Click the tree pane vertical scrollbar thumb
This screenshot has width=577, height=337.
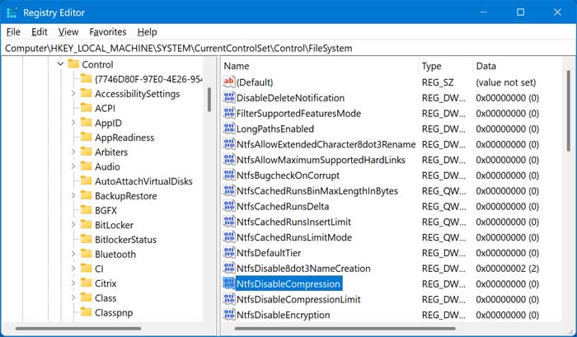tap(209, 100)
